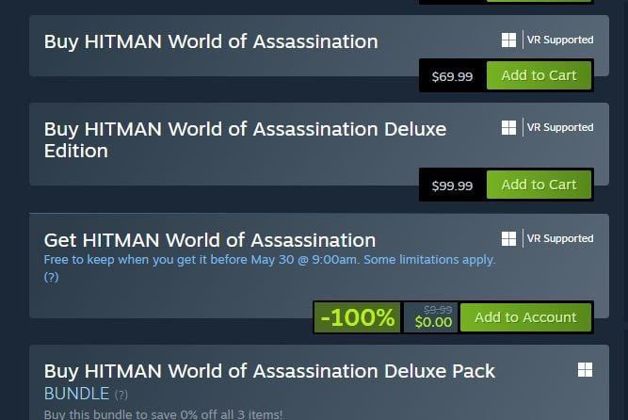Click Windows icon in the free offer row
This screenshot has width=628, height=420.
508,239
